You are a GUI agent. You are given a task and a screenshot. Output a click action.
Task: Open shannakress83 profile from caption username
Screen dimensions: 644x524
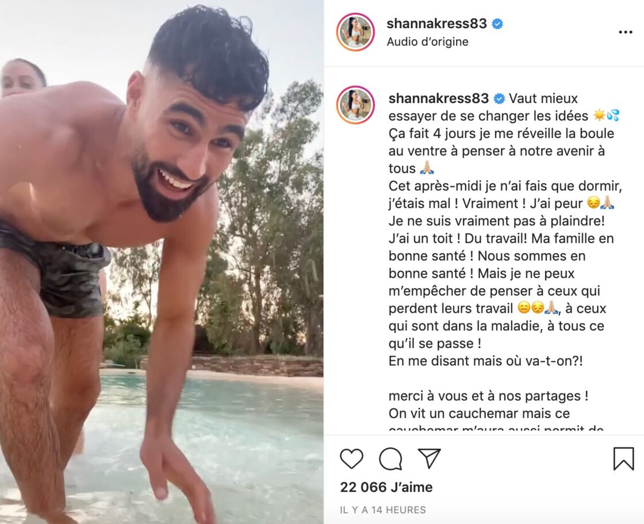pyautogui.click(x=439, y=98)
